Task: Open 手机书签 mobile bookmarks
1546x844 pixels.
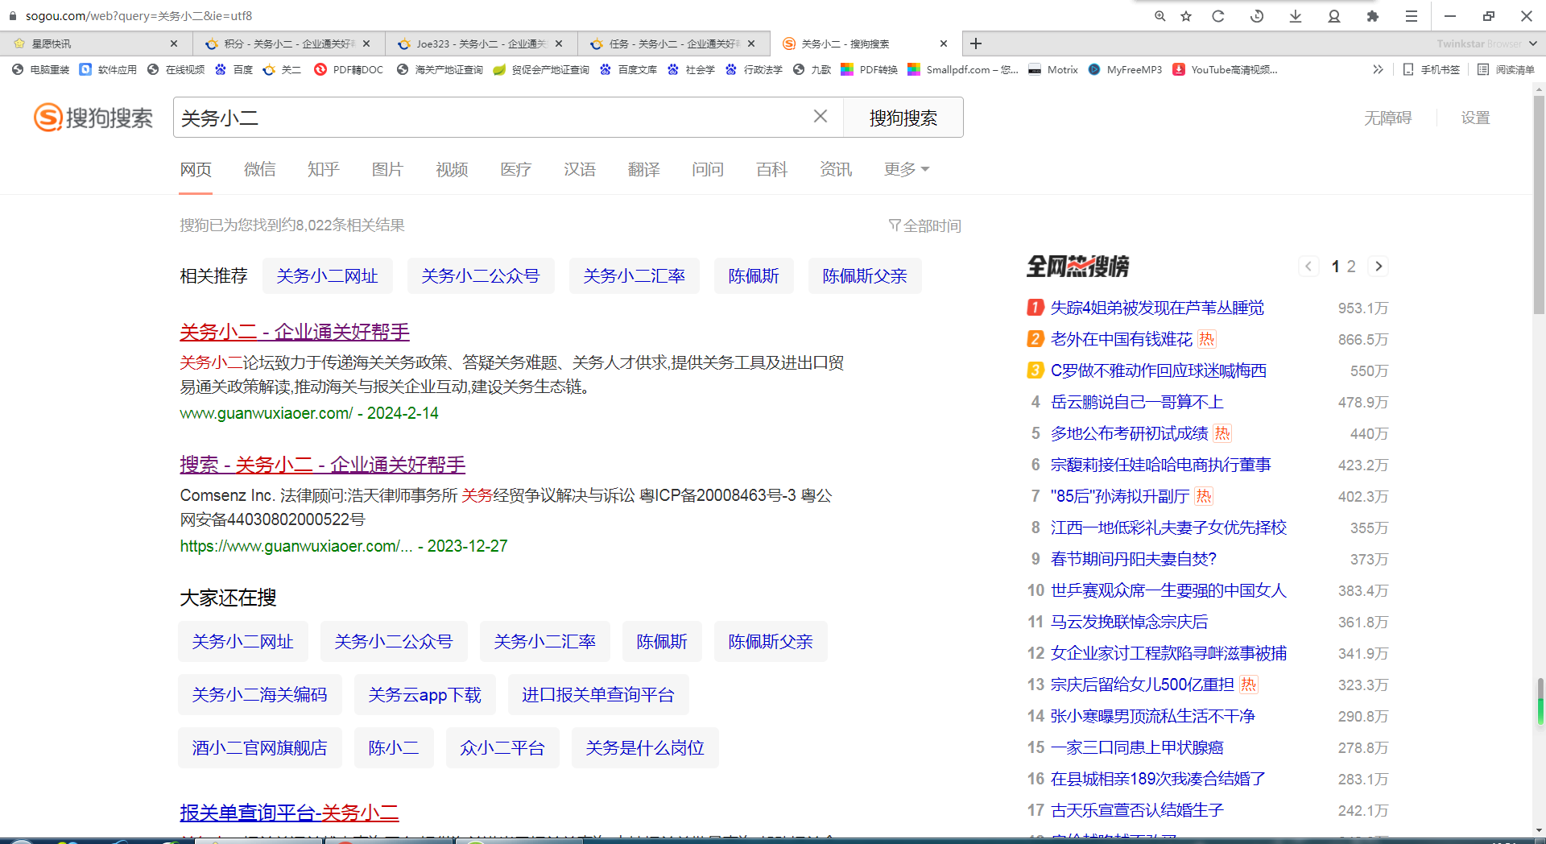Action: tap(1431, 70)
